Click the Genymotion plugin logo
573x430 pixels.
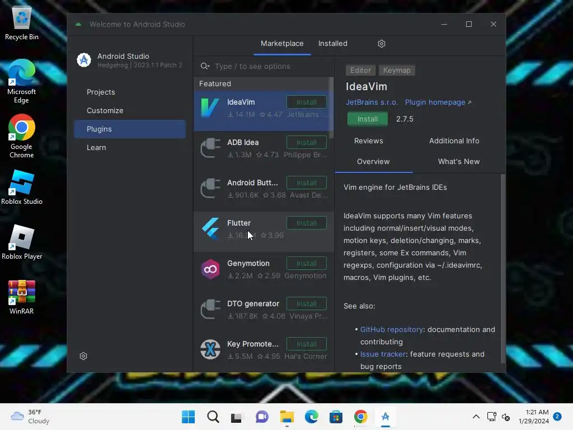(210, 269)
